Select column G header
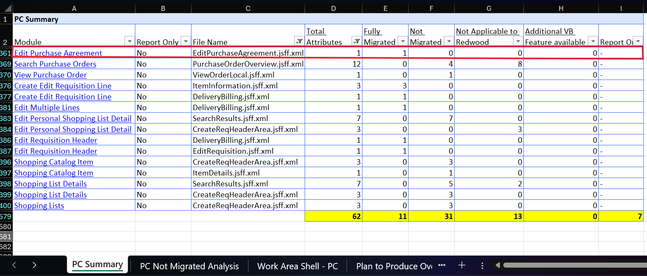The image size is (647, 276). [x=489, y=8]
